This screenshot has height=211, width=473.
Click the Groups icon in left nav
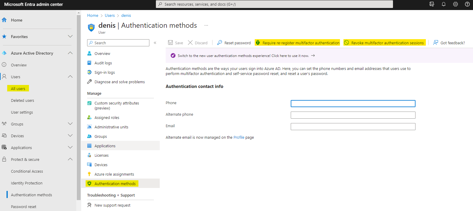[4, 124]
